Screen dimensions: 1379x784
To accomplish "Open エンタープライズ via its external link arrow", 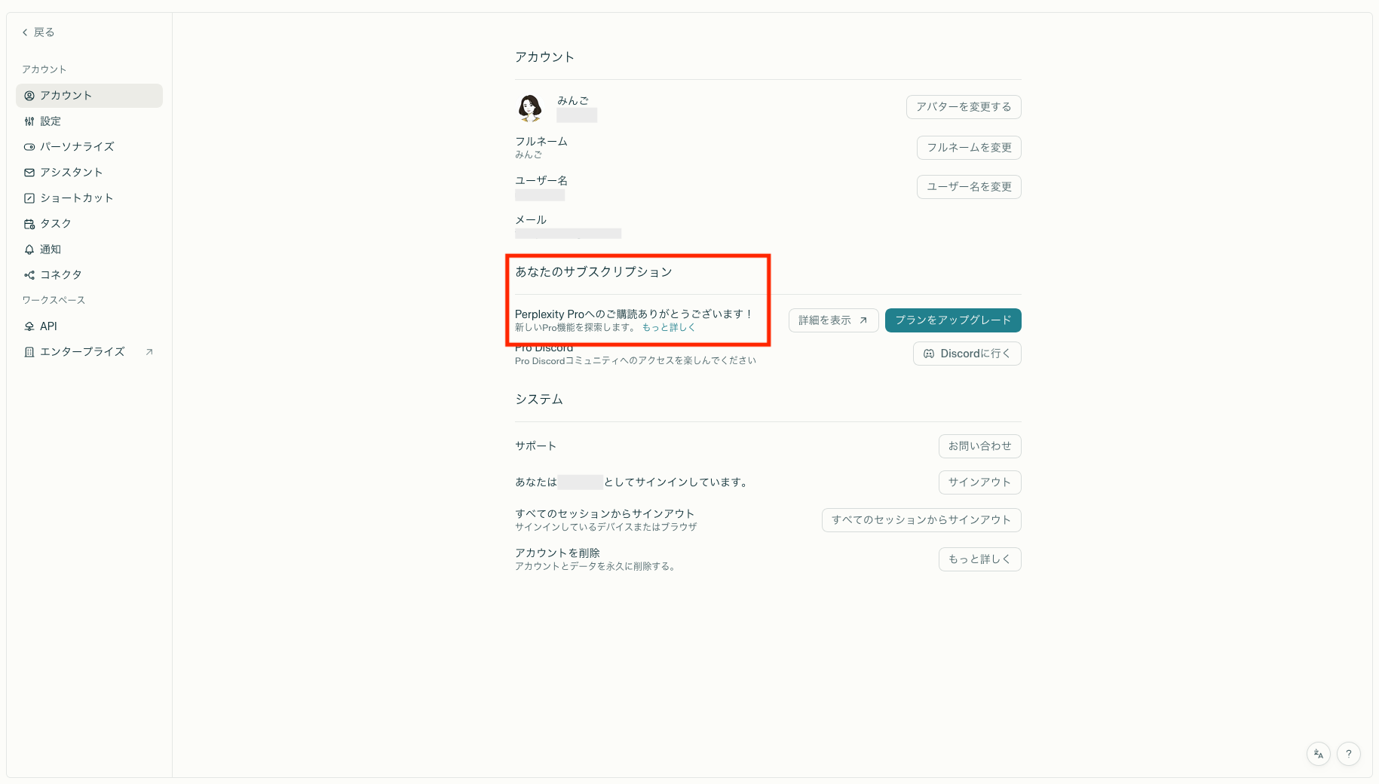I will 149,351.
